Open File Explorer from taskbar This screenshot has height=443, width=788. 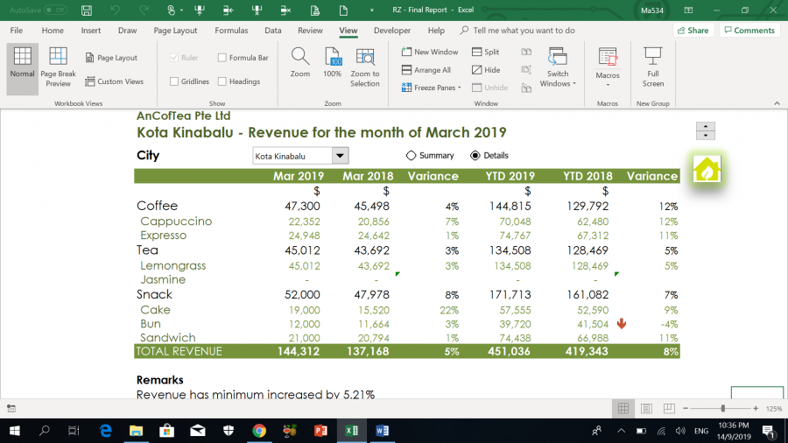(x=137, y=431)
